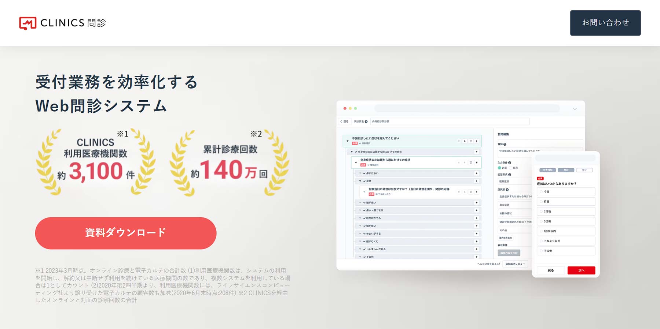Click the 戻る button in phone preview
Viewport: 660px width, 329px height.
click(551, 270)
